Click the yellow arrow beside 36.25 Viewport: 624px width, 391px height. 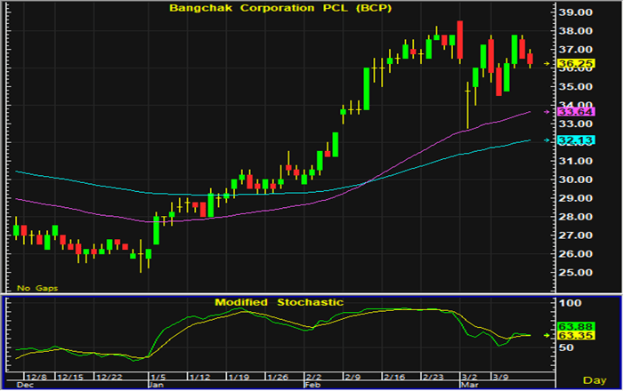(546, 64)
